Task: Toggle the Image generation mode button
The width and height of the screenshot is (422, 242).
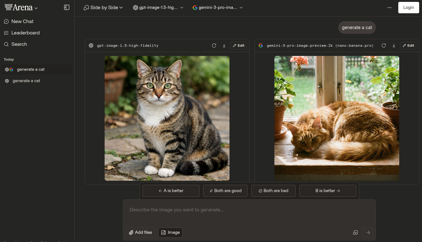Action: point(170,233)
